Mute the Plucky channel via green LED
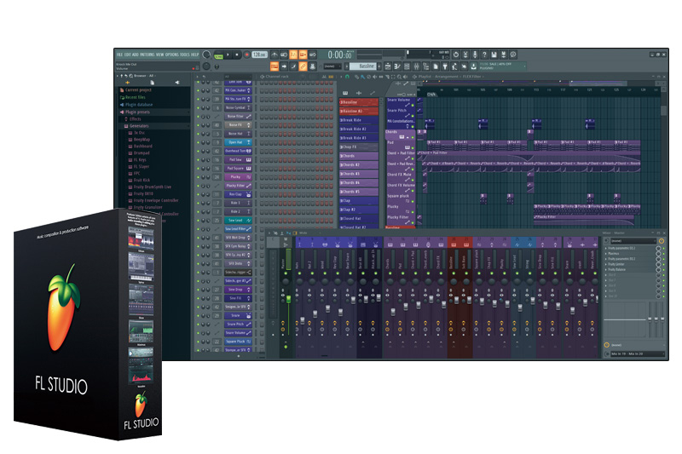682x454 pixels. point(198,177)
